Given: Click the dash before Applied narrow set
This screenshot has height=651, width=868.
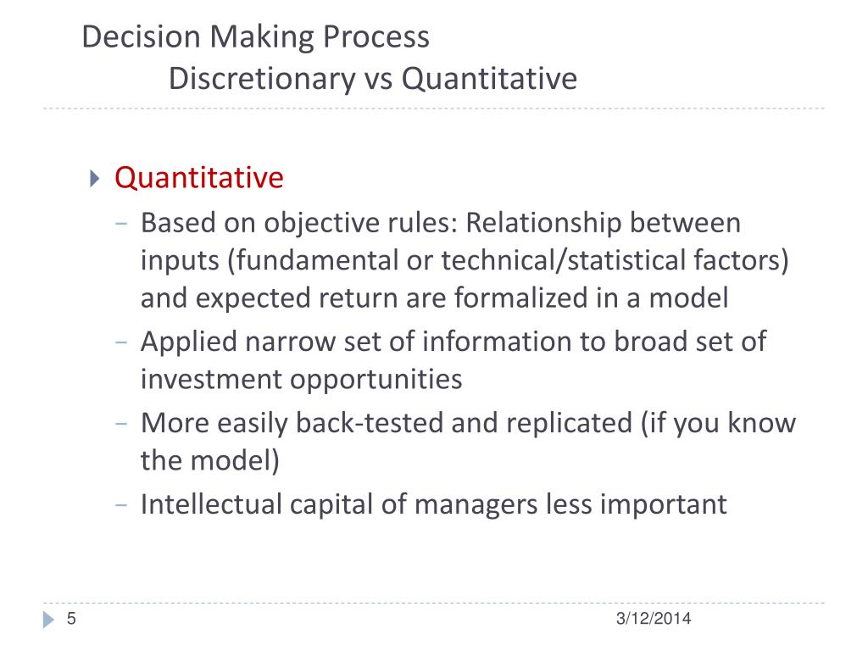Looking at the screenshot, I should (x=121, y=342).
